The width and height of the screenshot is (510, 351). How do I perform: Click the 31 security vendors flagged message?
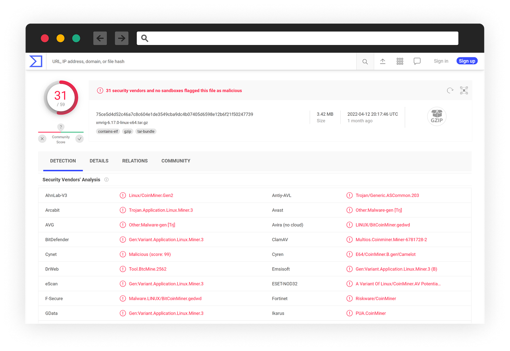[x=174, y=91]
